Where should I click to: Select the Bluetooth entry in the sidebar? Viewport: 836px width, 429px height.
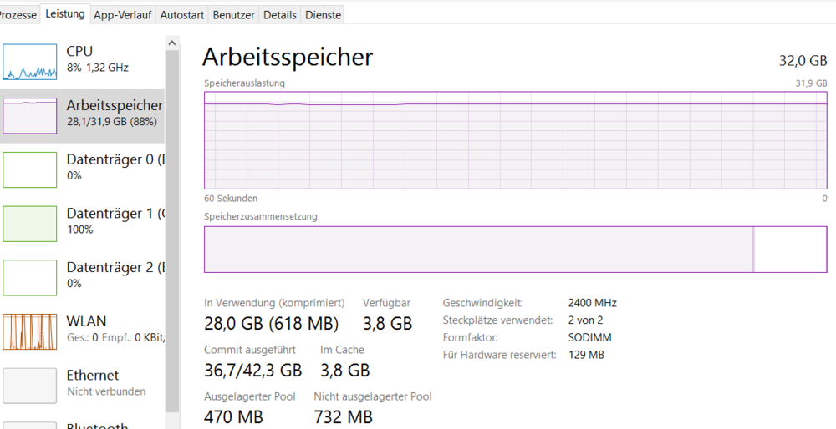click(97, 425)
